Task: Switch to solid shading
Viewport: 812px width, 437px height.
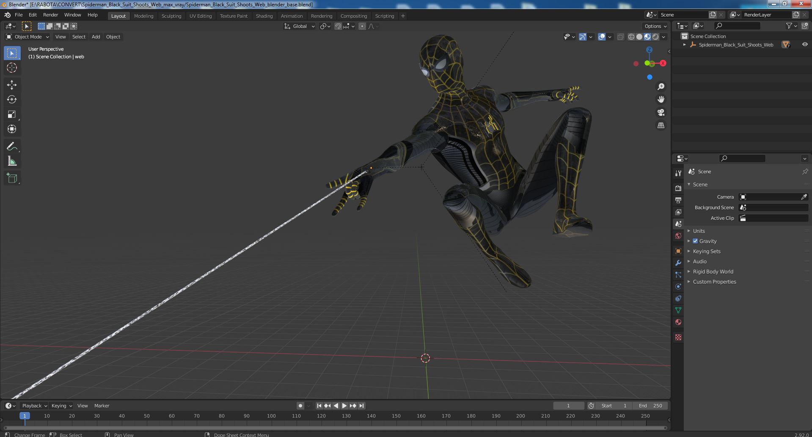Action: [639, 37]
